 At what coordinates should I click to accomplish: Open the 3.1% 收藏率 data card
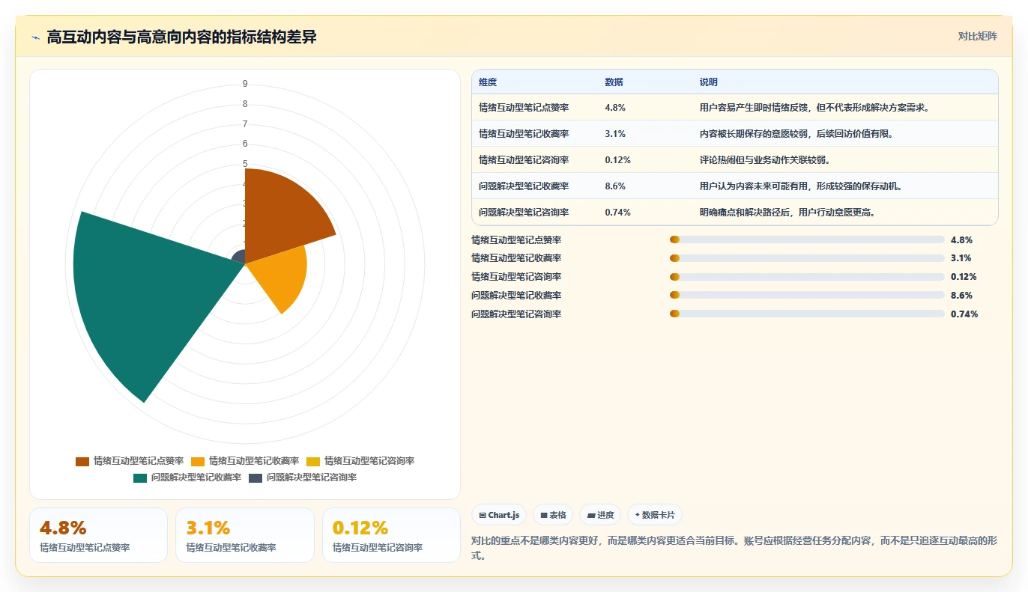tap(245, 535)
